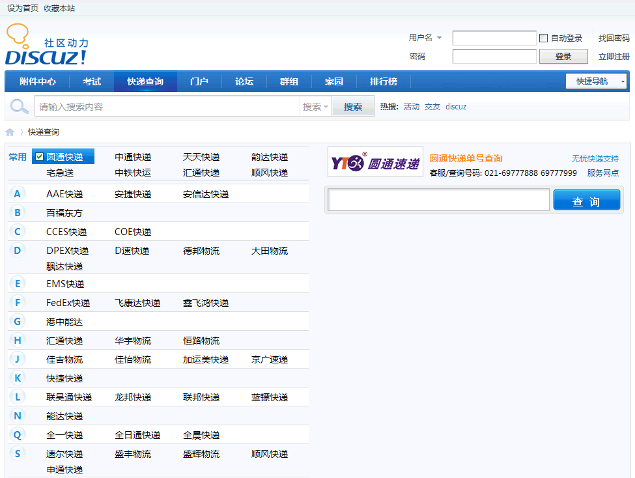
Task: Click the letter D index icon
Action: [17, 250]
